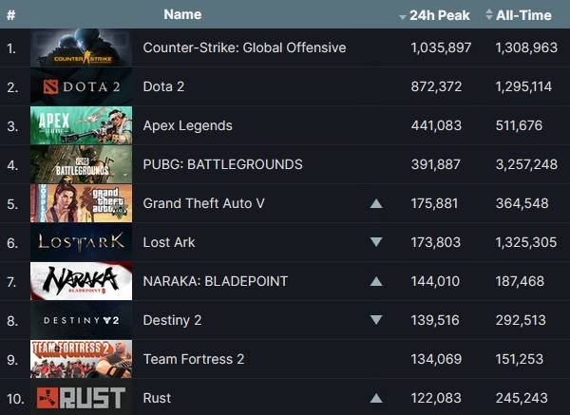570x415 pixels.
Task: Click the down arrow next to Destiny 2
Action: tap(376, 321)
